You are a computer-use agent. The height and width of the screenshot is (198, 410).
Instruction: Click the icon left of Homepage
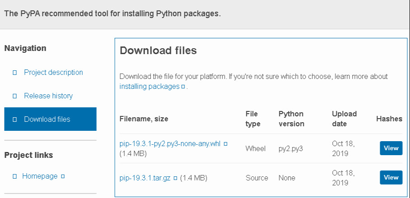click(x=15, y=176)
